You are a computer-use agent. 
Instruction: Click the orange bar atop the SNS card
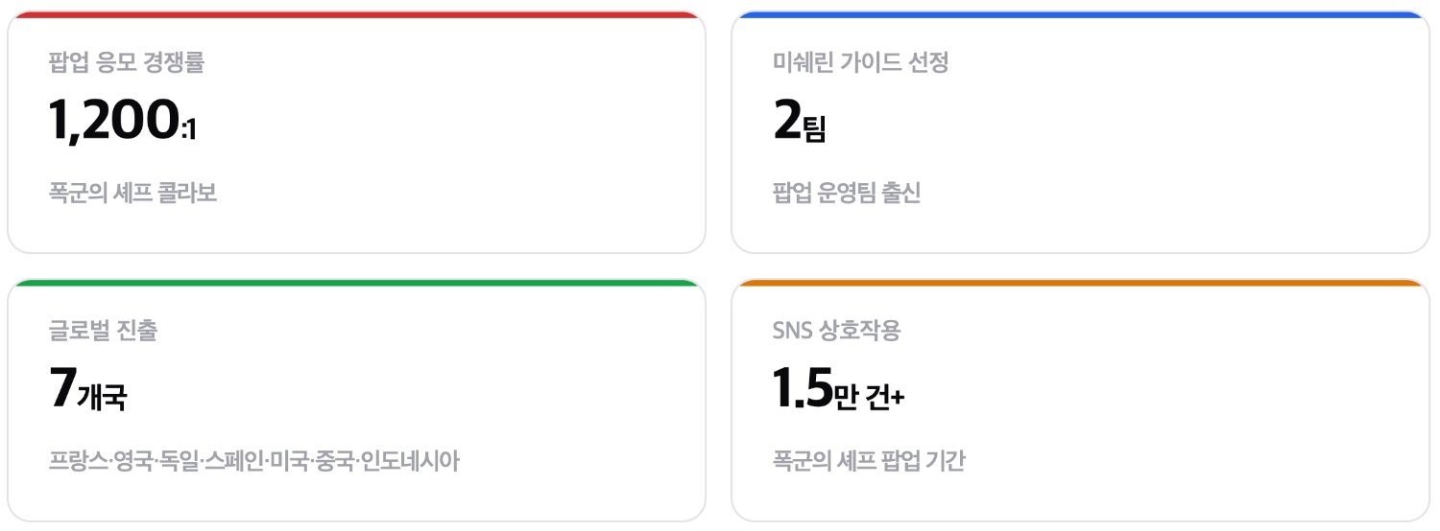1080,284
